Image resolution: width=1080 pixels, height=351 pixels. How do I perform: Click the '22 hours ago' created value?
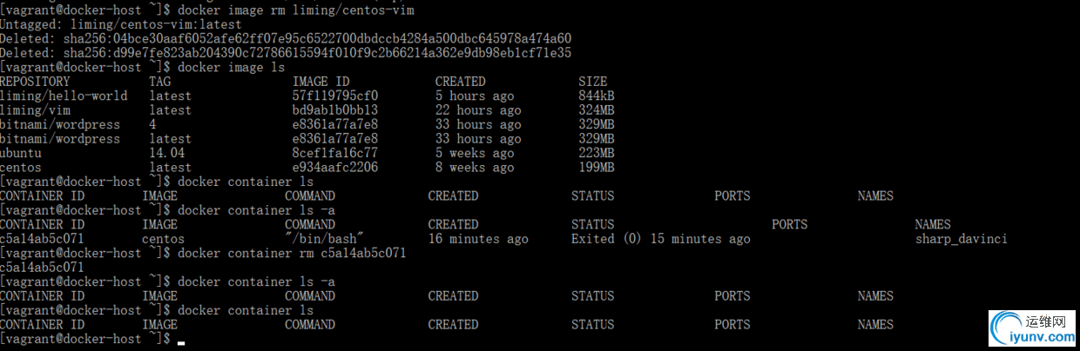click(x=478, y=110)
